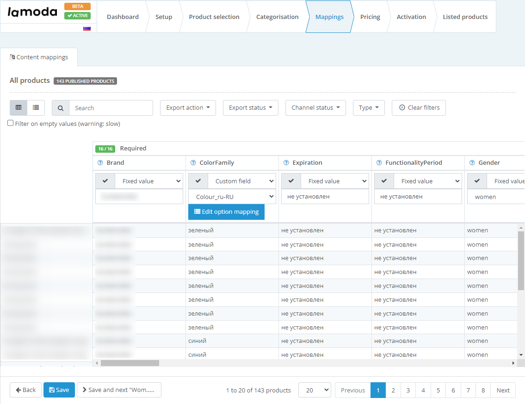This screenshot has width=525, height=404.
Task: Click the Back button
Action: 26,390
